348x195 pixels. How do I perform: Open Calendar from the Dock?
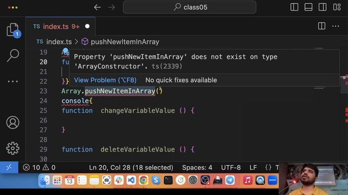pos(70,180)
